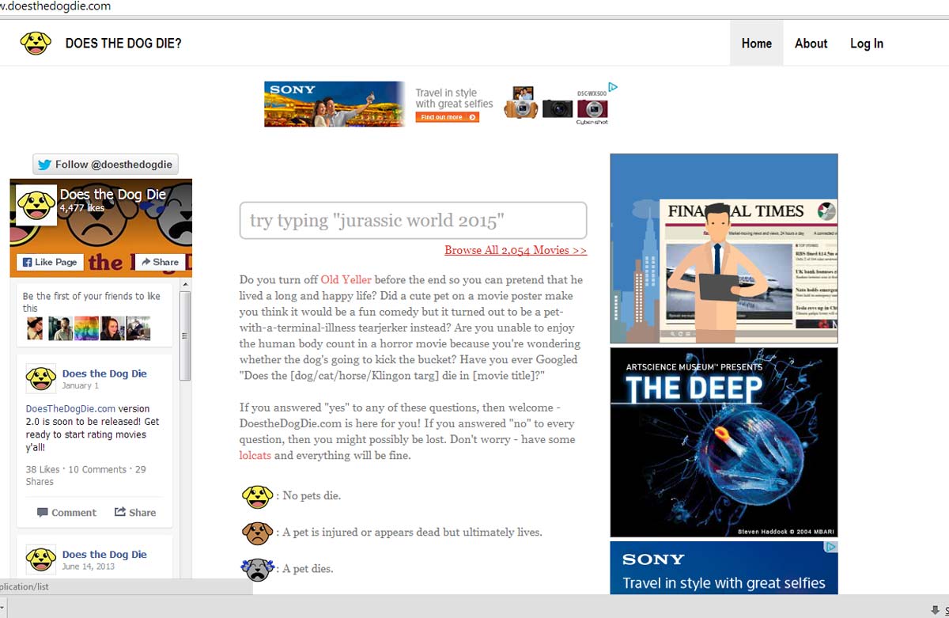The height and width of the screenshot is (618, 949).
Task: Click the 38 Likes count
Action: [x=43, y=469]
